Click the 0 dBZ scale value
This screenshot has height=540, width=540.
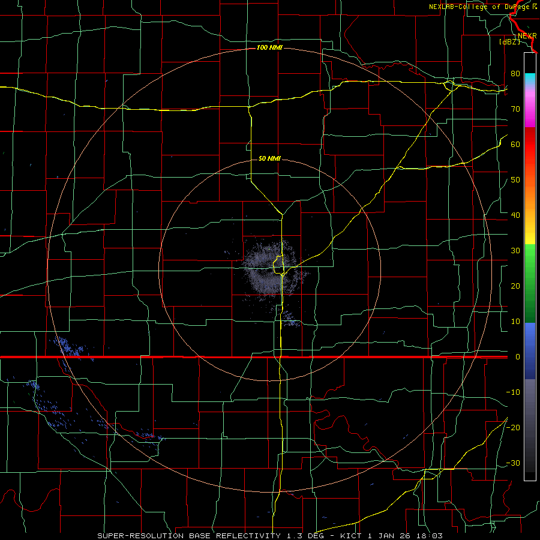[518, 357]
